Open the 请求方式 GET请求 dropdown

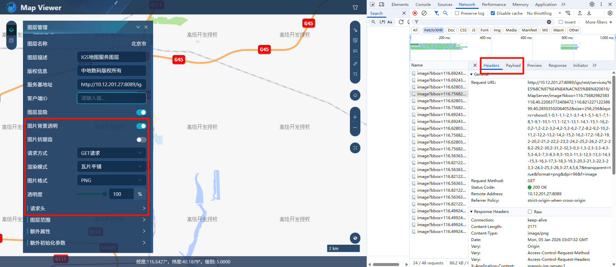click(111, 153)
